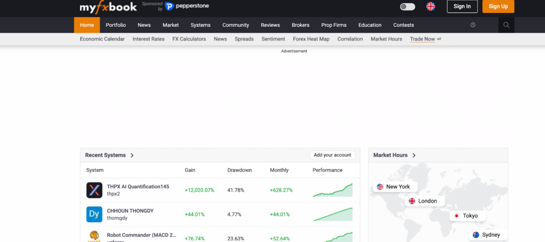Click THPX AI Quantification145 avatar icon
Image resolution: width=545 pixels, height=242 pixels.
click(94, 190)
